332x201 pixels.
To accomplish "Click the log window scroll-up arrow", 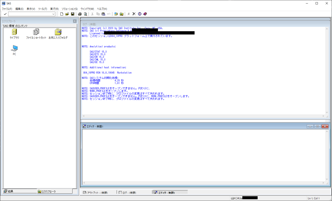I will coord(327,29).
